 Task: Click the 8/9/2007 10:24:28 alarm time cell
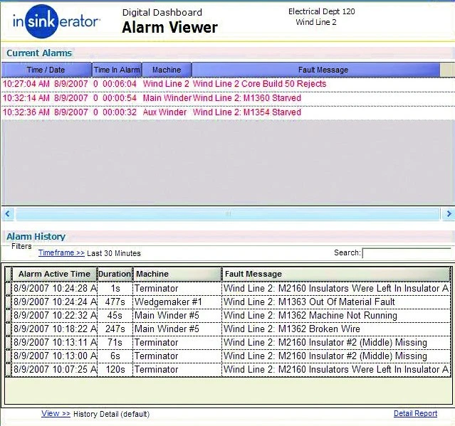point(55,289)
